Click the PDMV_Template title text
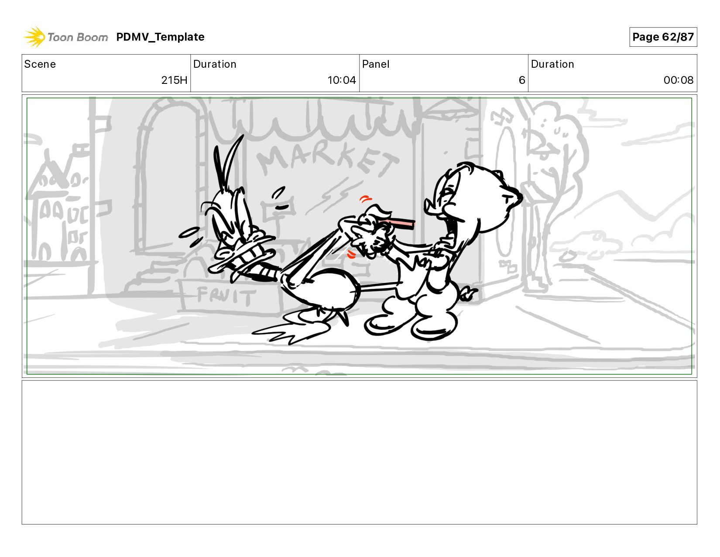Screen dimensions: 720x557 click(160, 37)
